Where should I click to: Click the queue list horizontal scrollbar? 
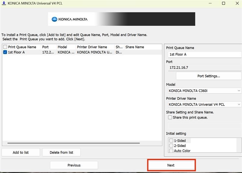[74, 143]
